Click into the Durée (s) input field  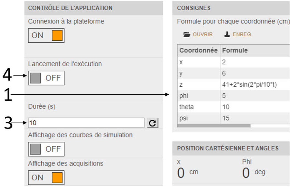86,123
